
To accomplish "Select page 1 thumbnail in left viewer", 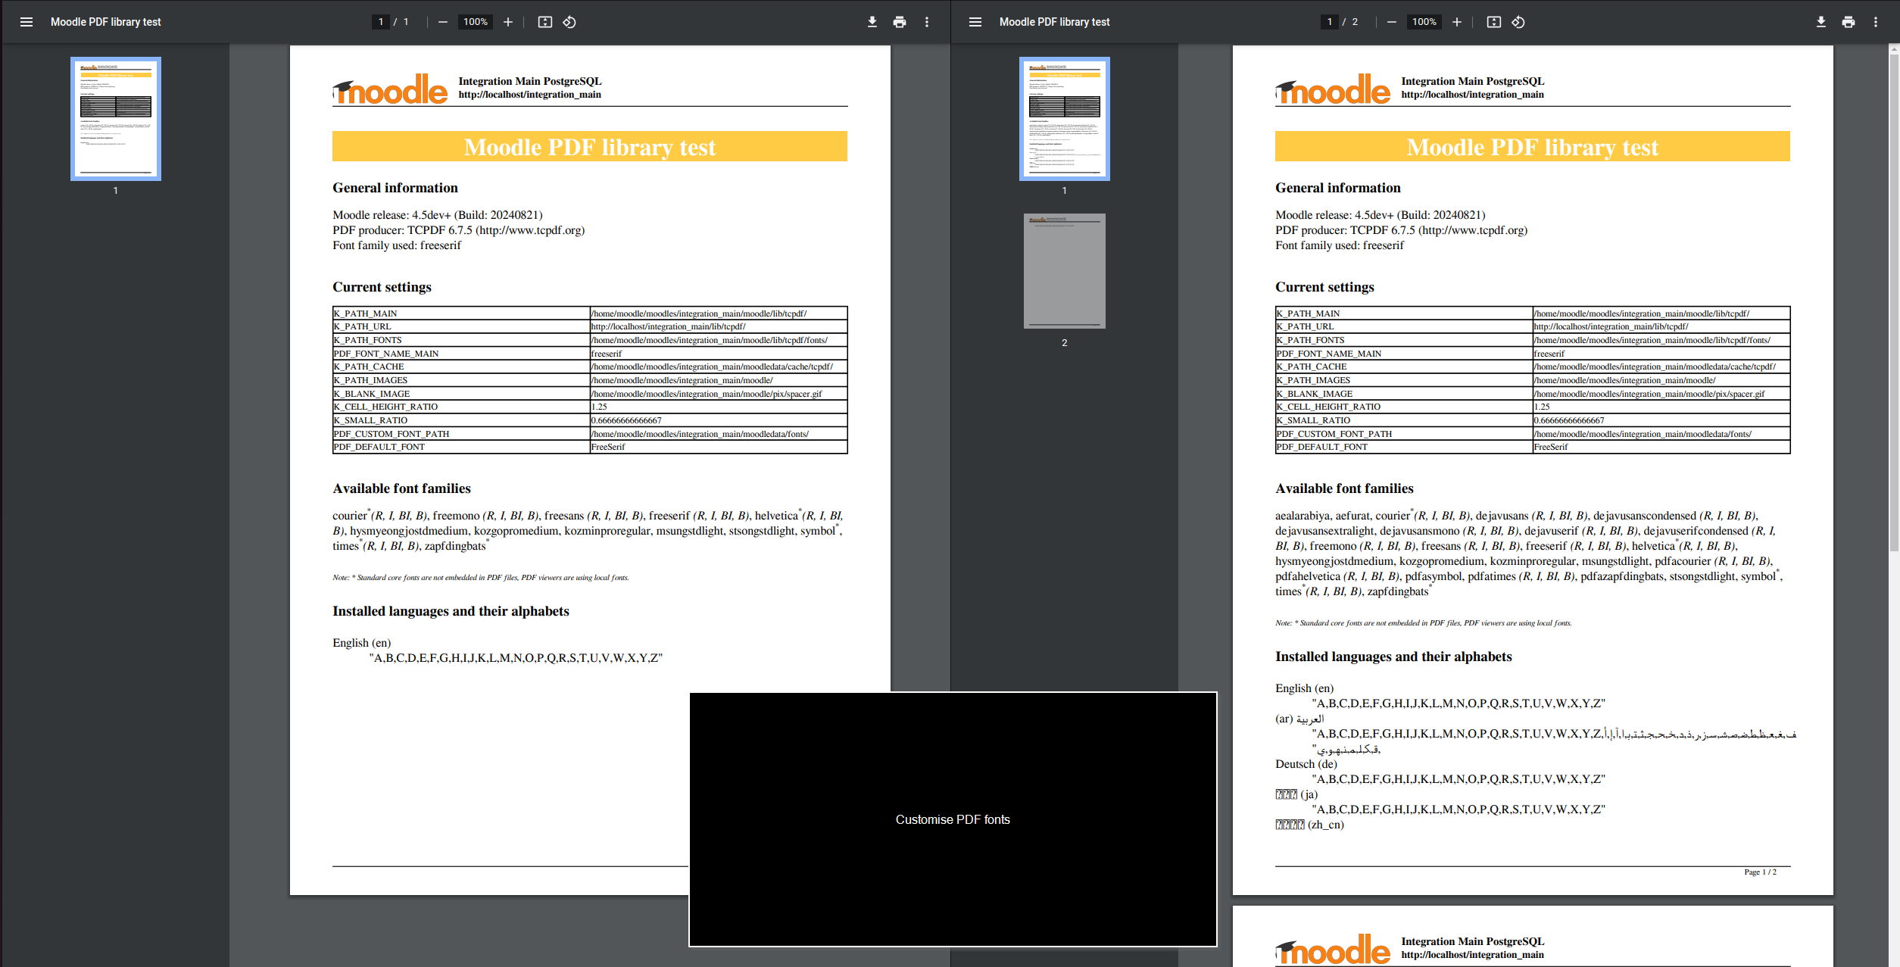I will point(116,119).
